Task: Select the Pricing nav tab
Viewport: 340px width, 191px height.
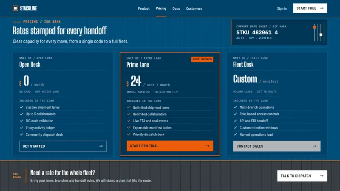Action: coord(161,8)
